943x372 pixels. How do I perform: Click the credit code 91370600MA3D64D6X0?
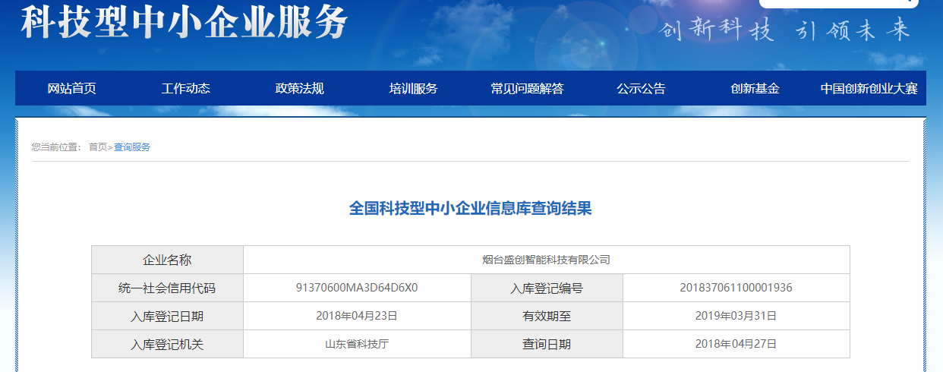coord(357,288)
